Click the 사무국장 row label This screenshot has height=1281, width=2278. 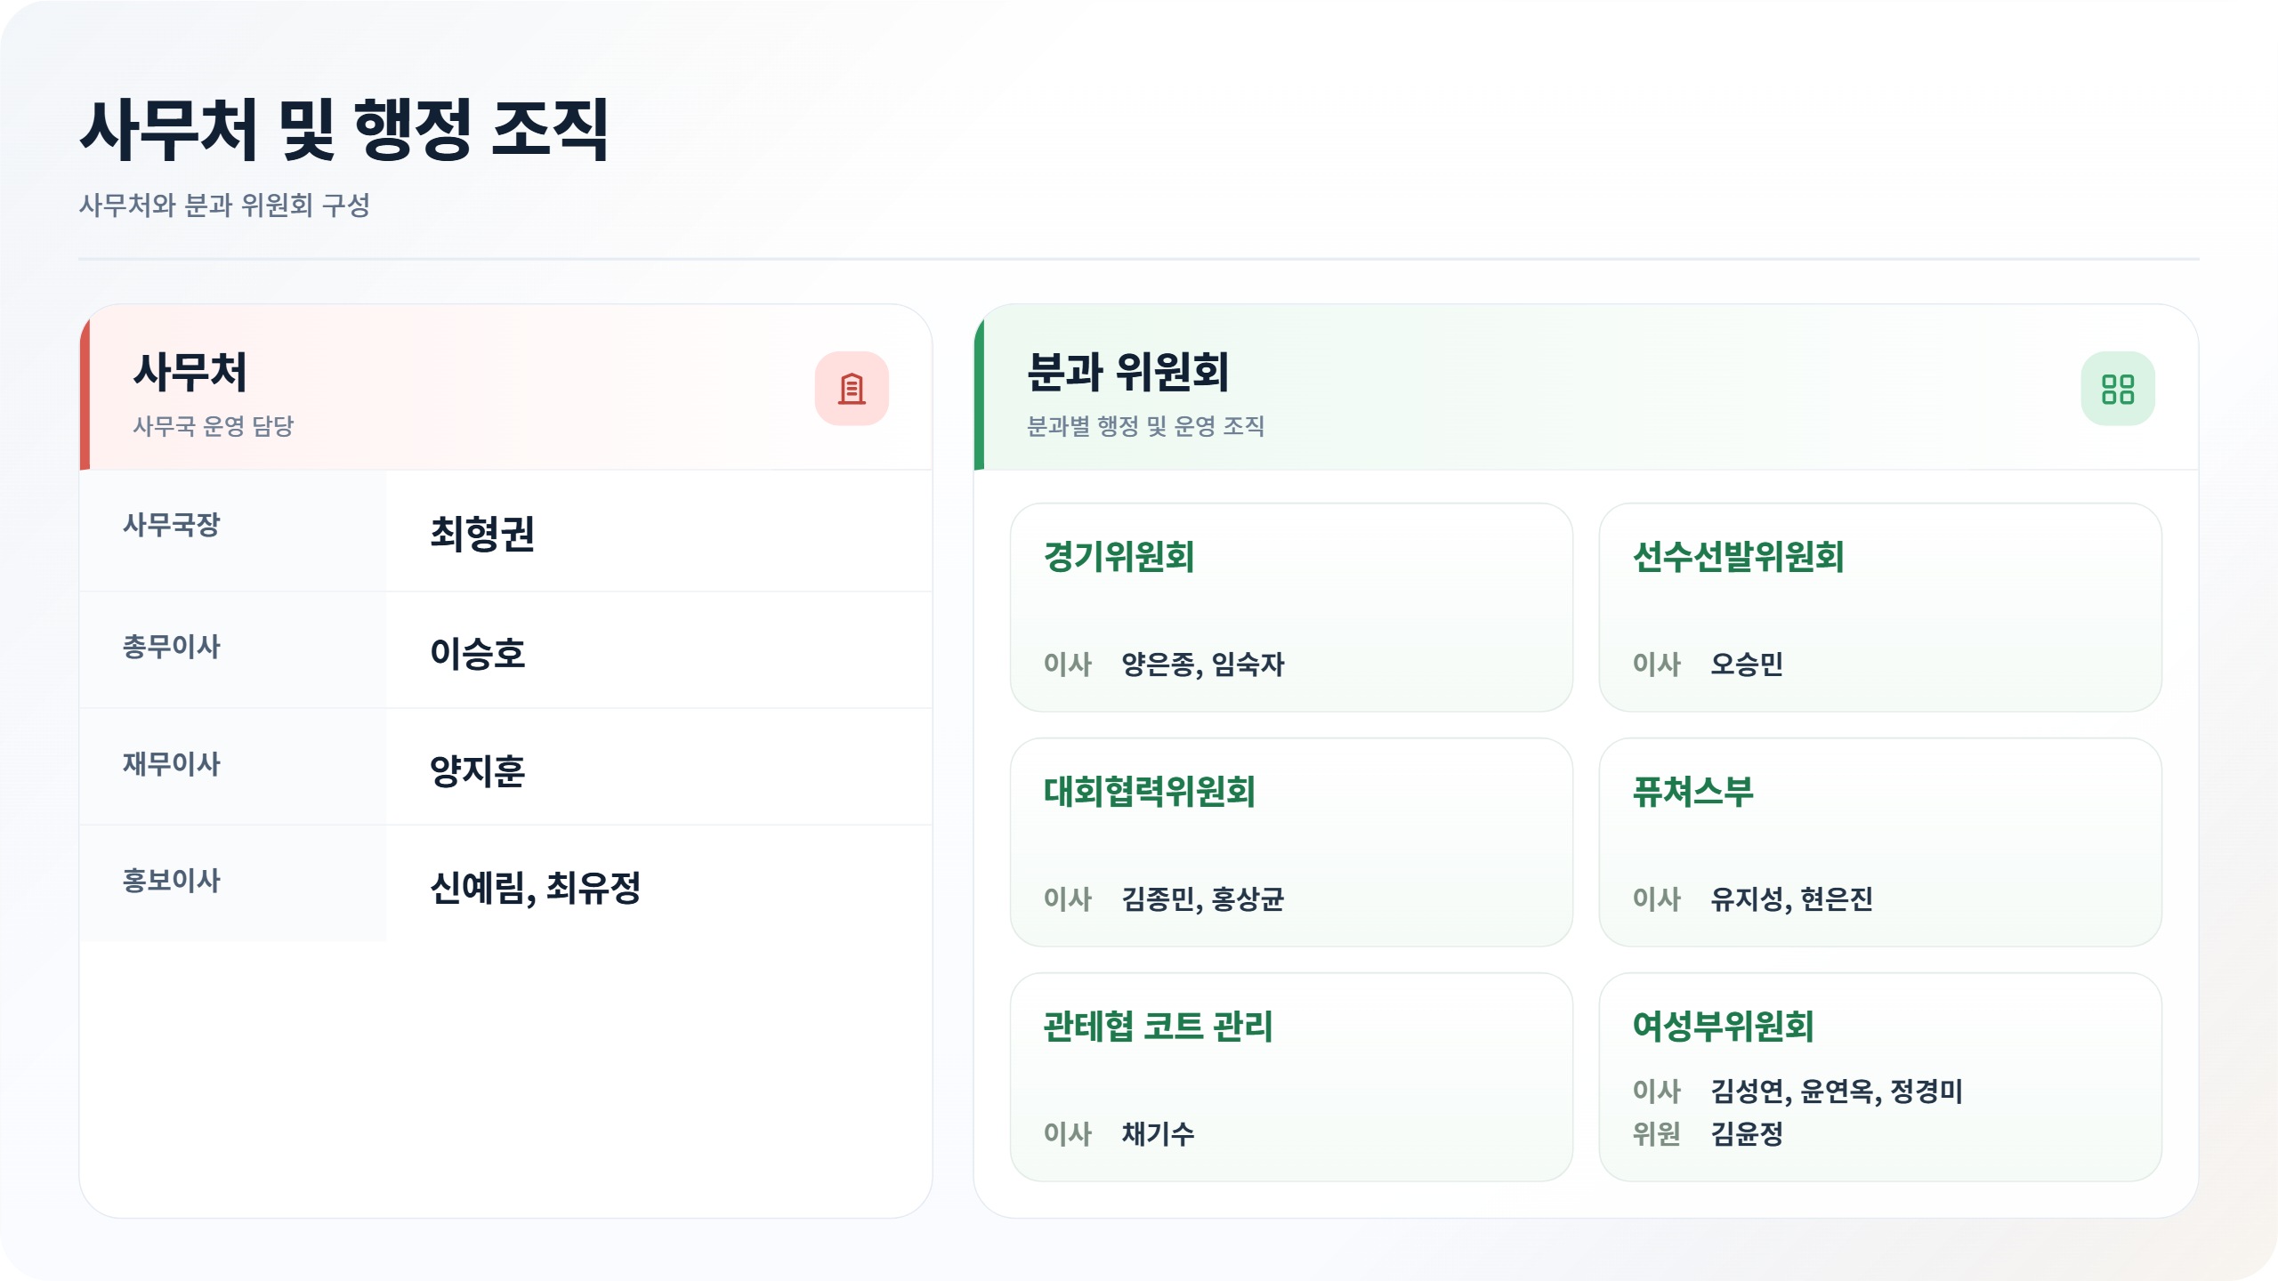172,525
